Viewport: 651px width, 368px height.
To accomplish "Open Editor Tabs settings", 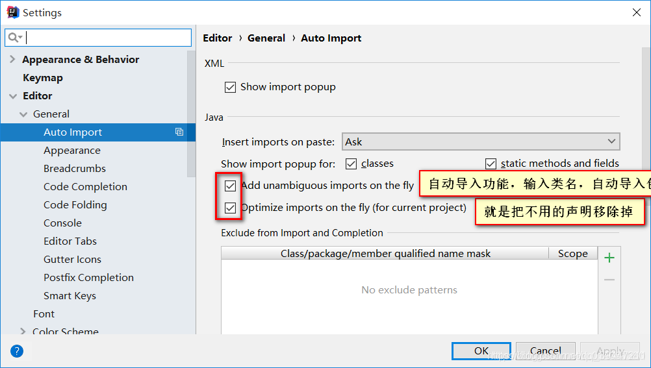I will point(70,241).
